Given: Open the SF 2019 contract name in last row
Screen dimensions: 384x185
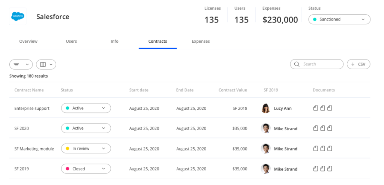Looking at the screenshot, I should (21, 169).
